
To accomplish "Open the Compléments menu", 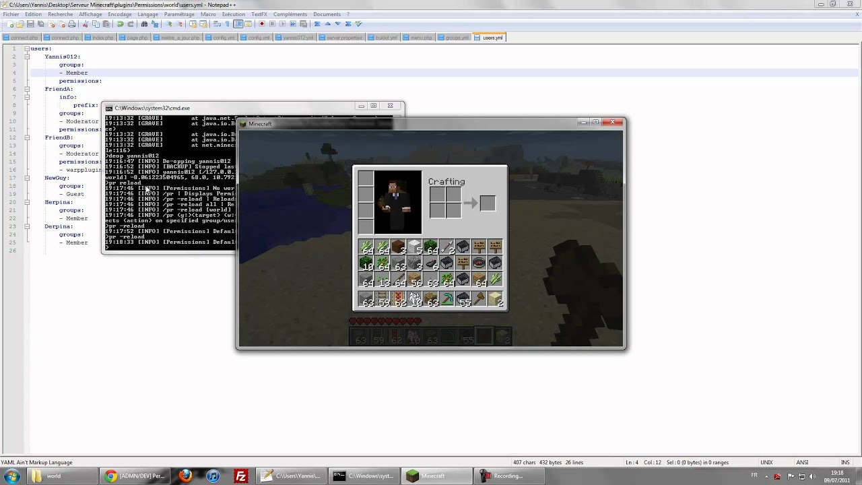I will tap(290, 14).
